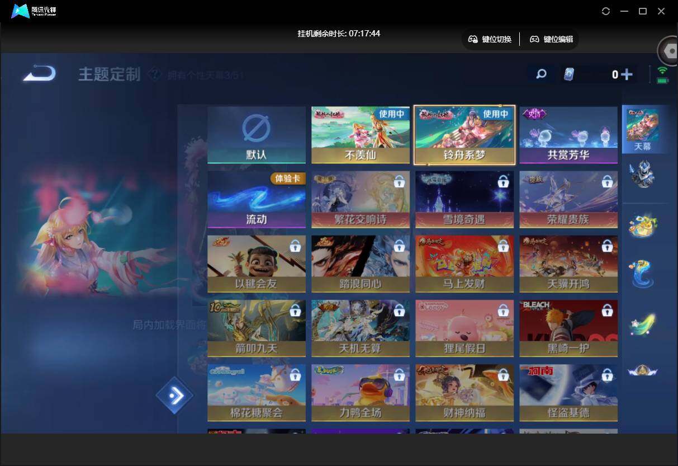Click the lock icon on 以毽会友
The width and height of the screenshot is (678, 466).
tap(295, 246)
